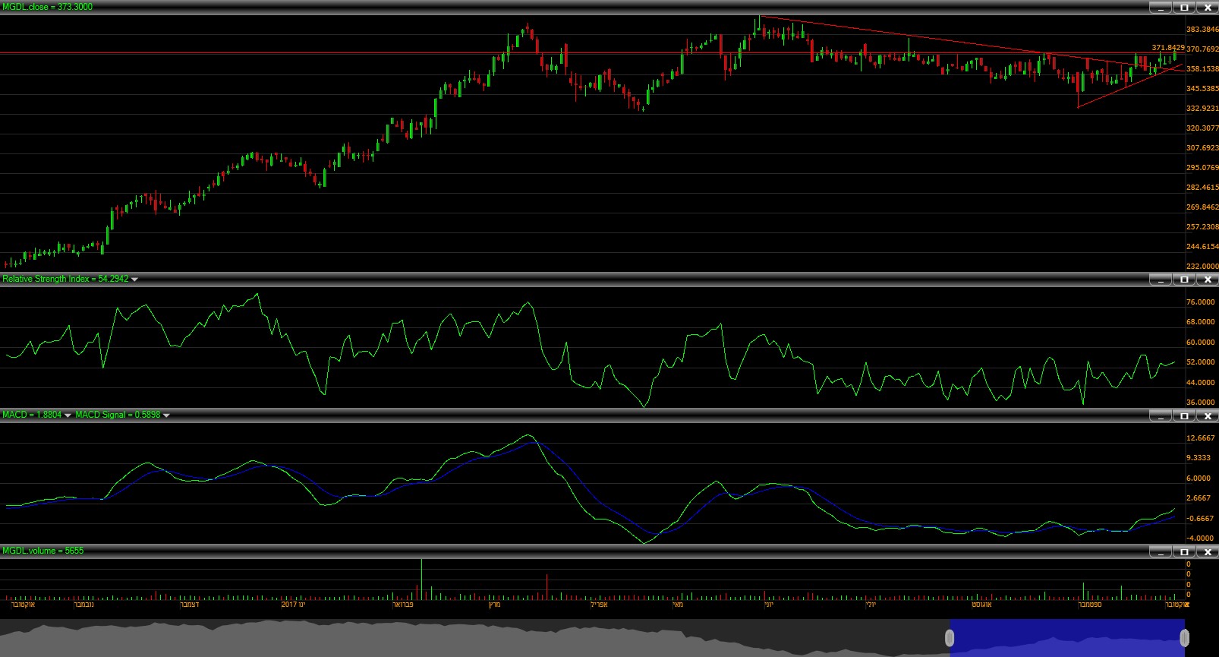Close the Relative Strength Index panel
Viewport: 1219px width, 657px height.
coord(1207,280)
